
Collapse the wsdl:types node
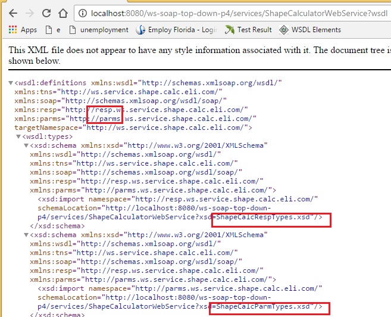click(x=18, y=136)
